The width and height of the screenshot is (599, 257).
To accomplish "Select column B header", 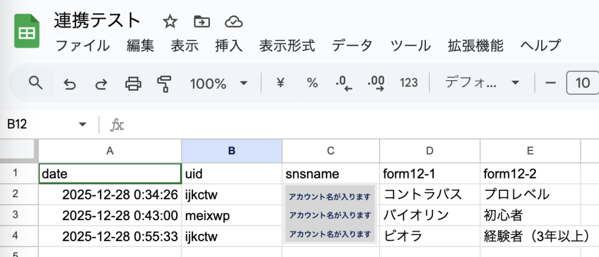I will point(232,151).
